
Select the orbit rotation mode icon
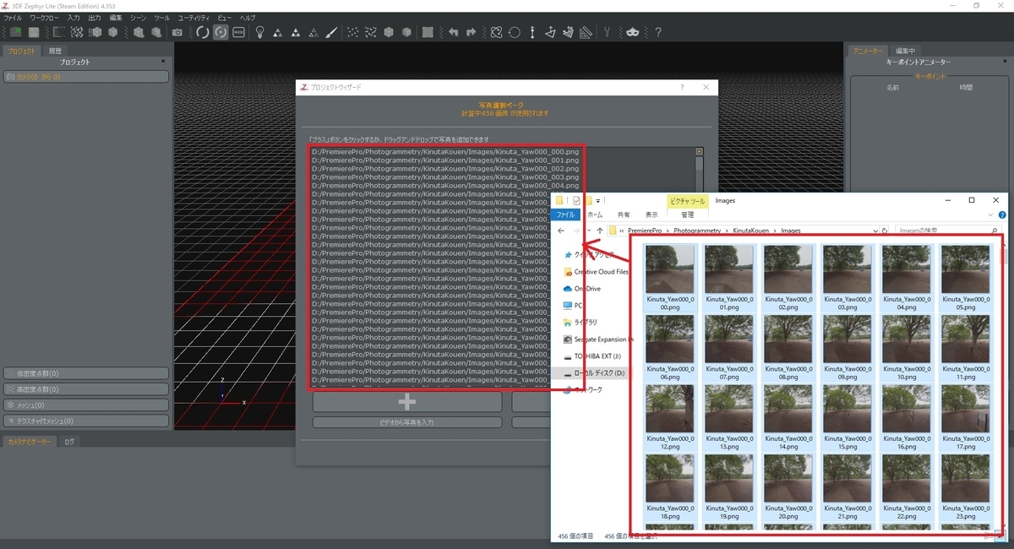(202, 32)
